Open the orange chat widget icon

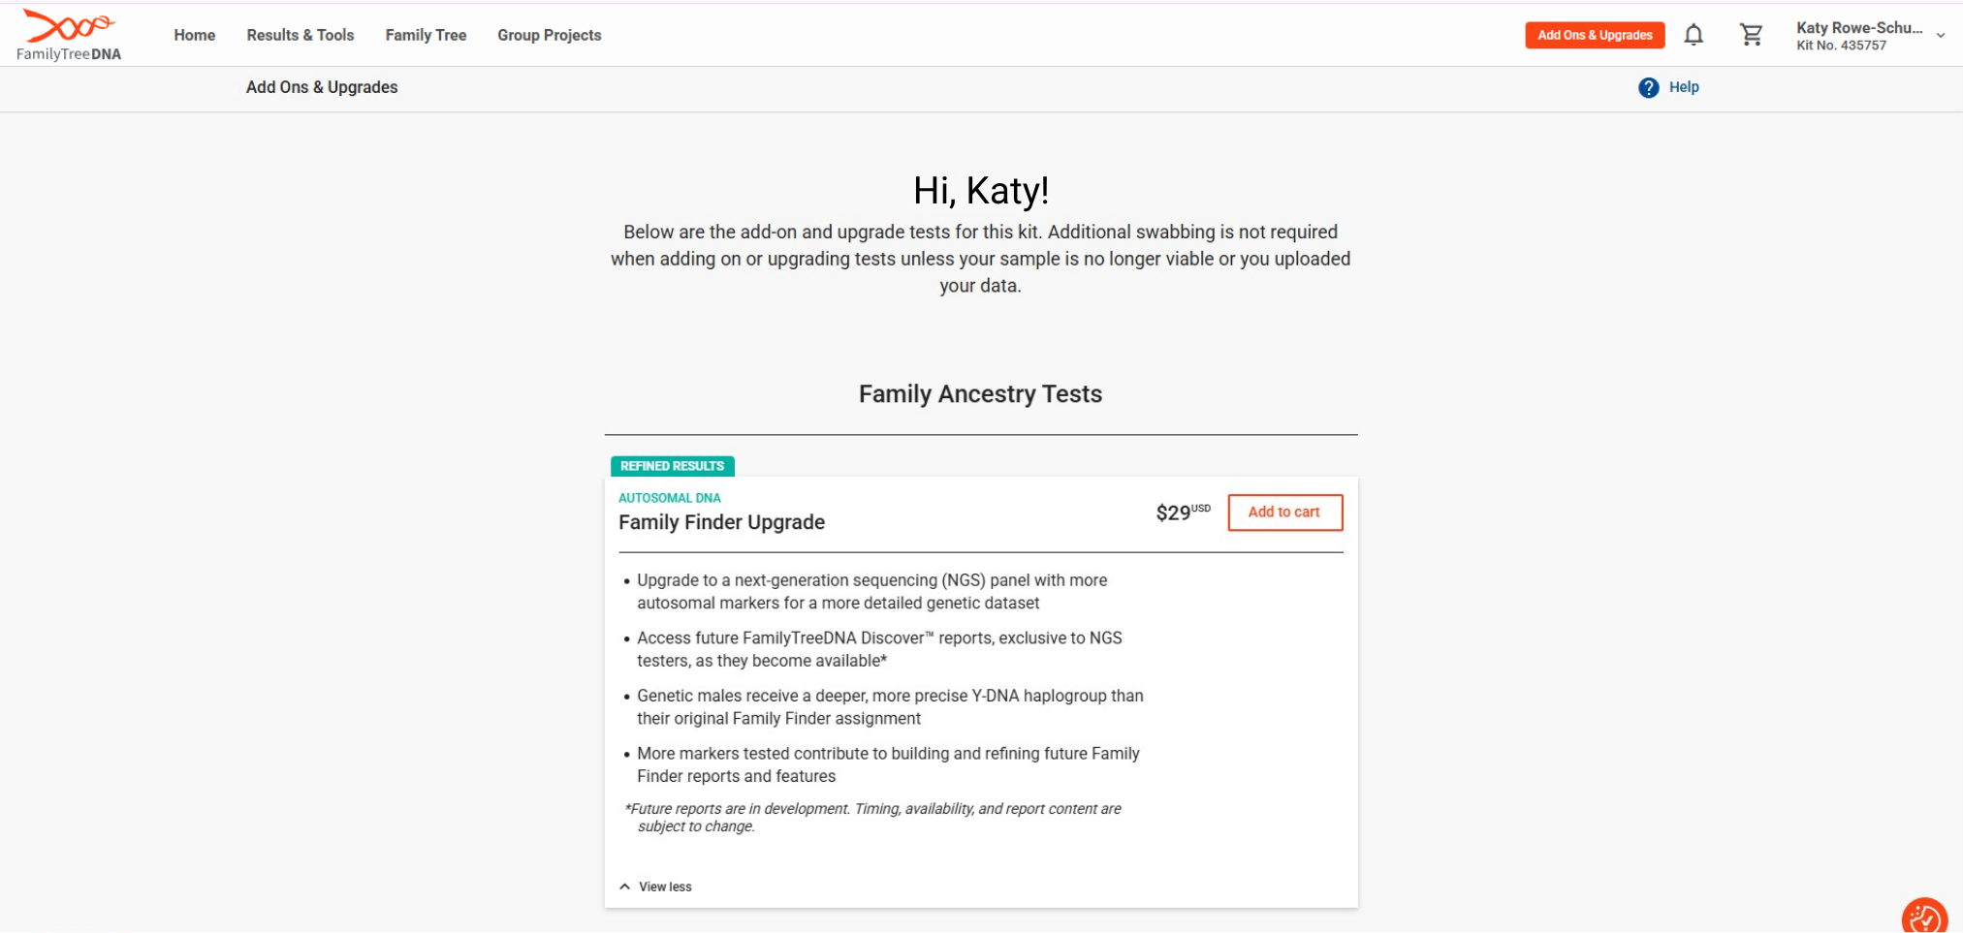click(x=1924, y=916)
